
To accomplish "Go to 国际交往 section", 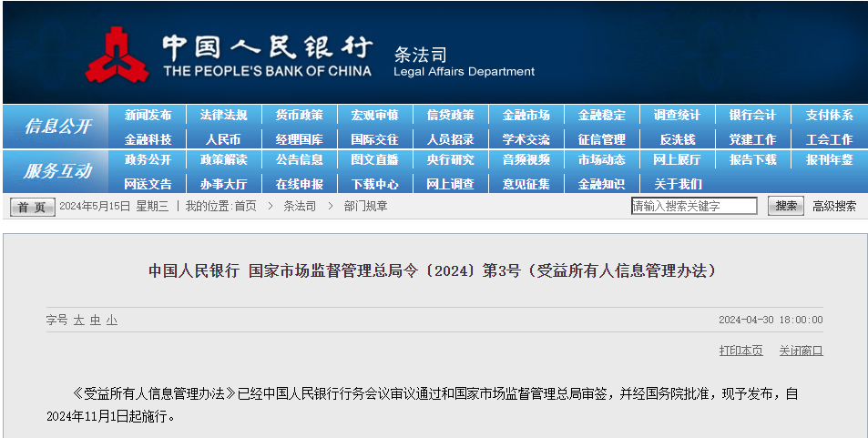I will click(x=374, y=139).
